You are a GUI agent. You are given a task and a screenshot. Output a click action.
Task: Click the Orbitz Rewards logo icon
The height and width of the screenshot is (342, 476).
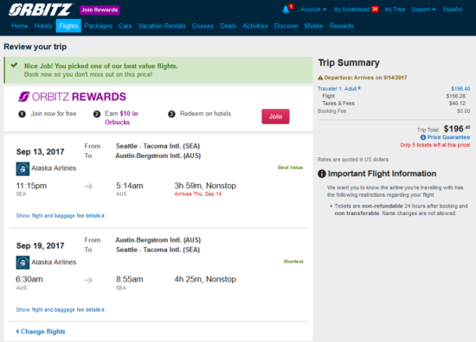(x=23, y=97)
